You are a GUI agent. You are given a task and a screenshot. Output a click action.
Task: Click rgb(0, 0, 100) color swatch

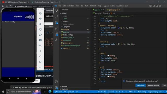click(x=118, y=28)
